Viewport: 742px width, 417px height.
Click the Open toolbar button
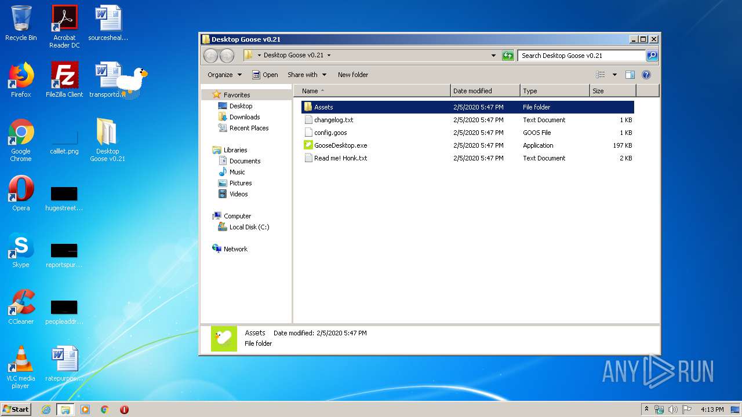[265, 75]
